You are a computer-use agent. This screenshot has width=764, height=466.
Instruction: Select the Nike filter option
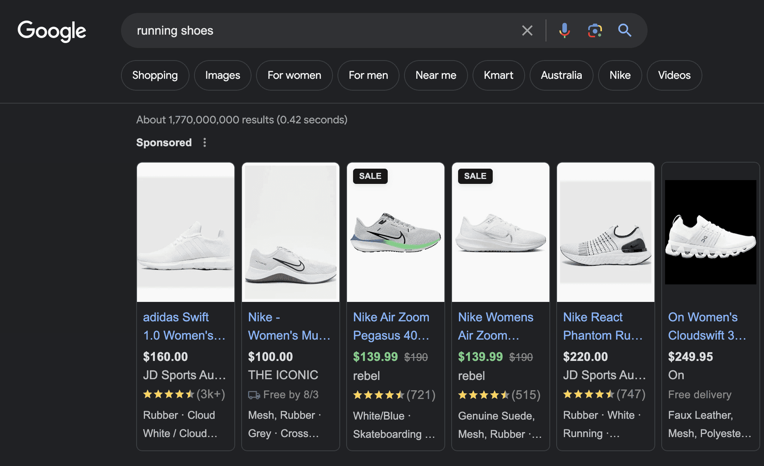click(620, 75)
